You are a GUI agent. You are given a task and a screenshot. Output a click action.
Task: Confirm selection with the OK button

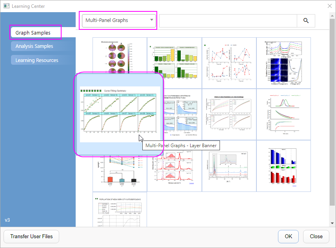tap(288, 237)
